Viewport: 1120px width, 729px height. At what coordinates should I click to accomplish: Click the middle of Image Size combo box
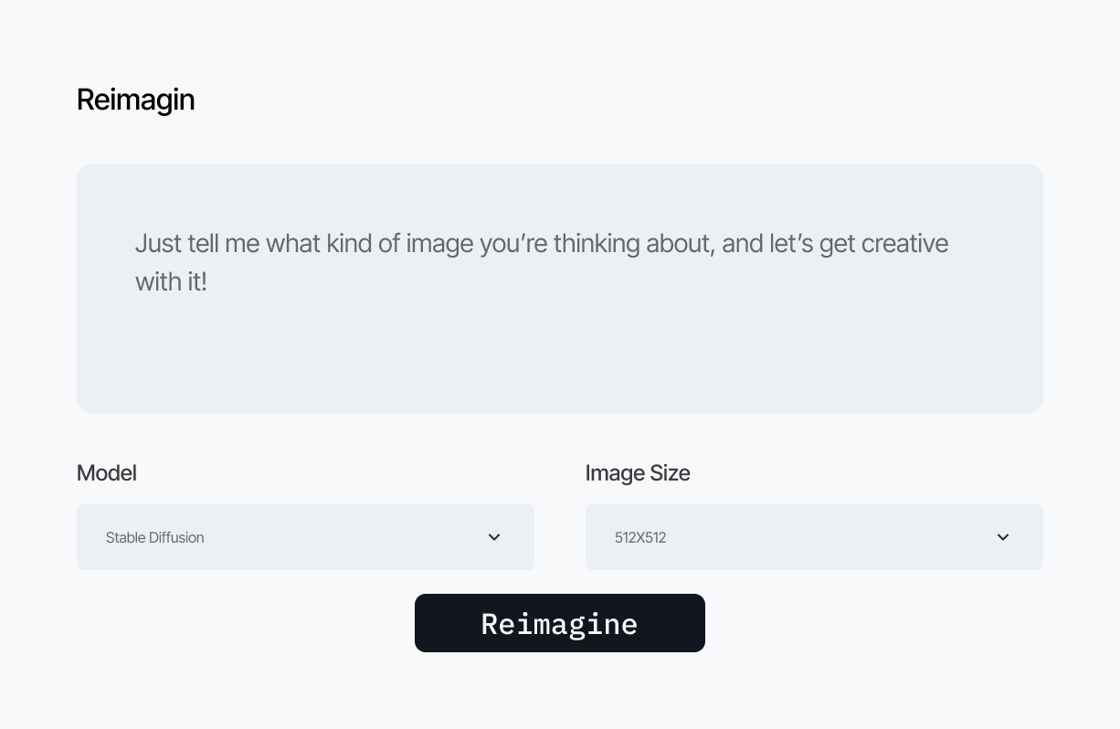tap(814, 537)
